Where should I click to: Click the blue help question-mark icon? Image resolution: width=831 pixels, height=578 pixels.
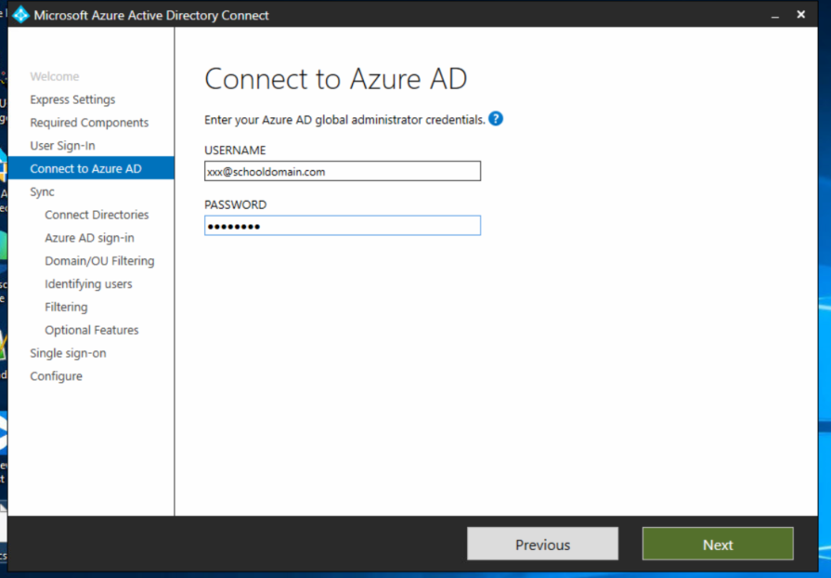(496, 119)
